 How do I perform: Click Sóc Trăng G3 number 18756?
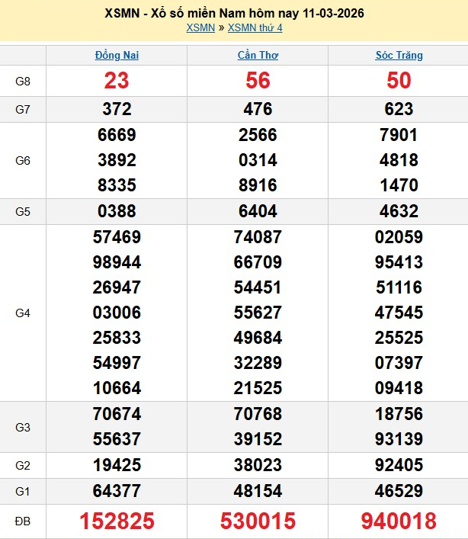coord(399,415)
